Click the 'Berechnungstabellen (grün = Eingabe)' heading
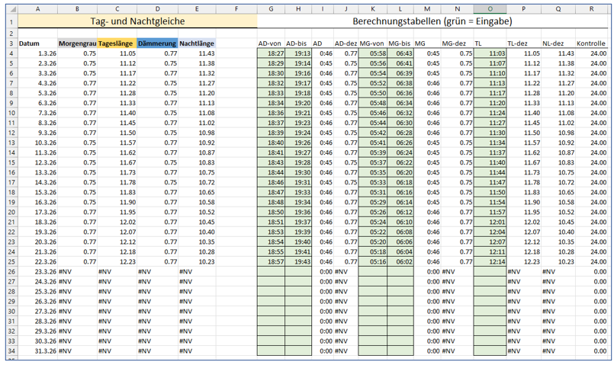614x365 pixels. (432, 21)
